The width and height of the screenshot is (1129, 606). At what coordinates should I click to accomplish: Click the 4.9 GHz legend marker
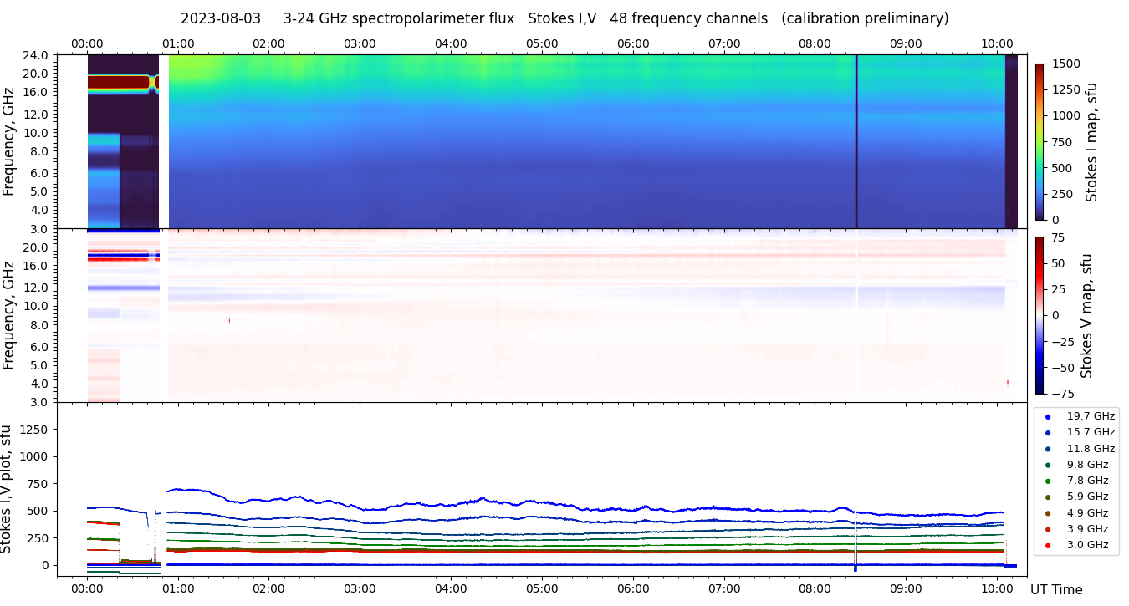pos(1048,513)
